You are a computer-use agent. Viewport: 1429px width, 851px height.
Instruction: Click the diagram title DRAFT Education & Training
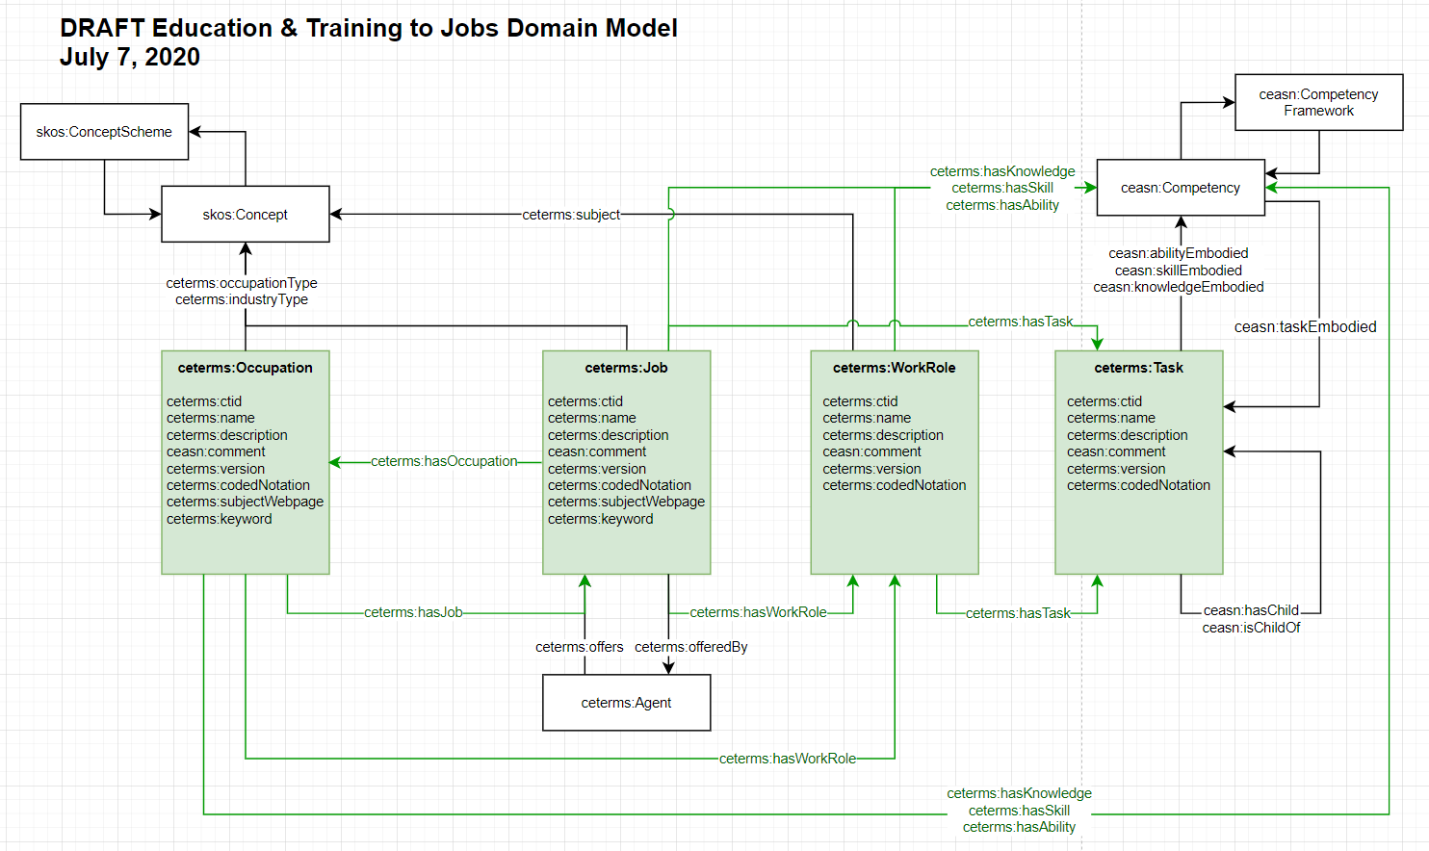pos(369,28)
